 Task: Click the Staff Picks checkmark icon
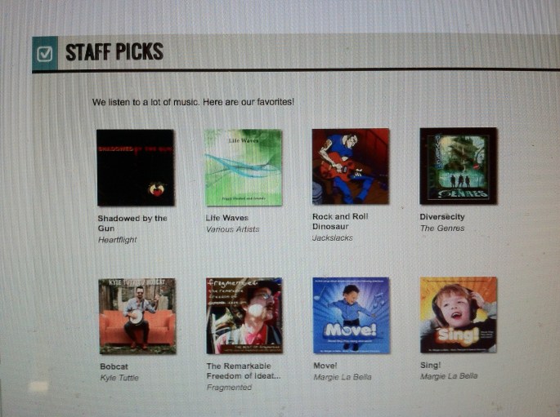pos(45,54)
